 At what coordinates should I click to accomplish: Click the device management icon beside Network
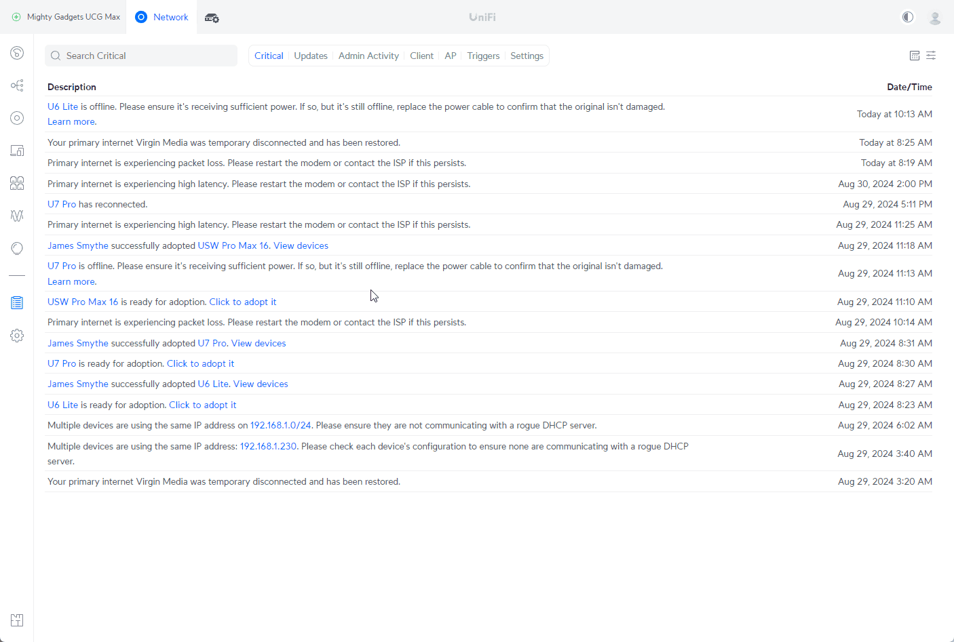212,18
